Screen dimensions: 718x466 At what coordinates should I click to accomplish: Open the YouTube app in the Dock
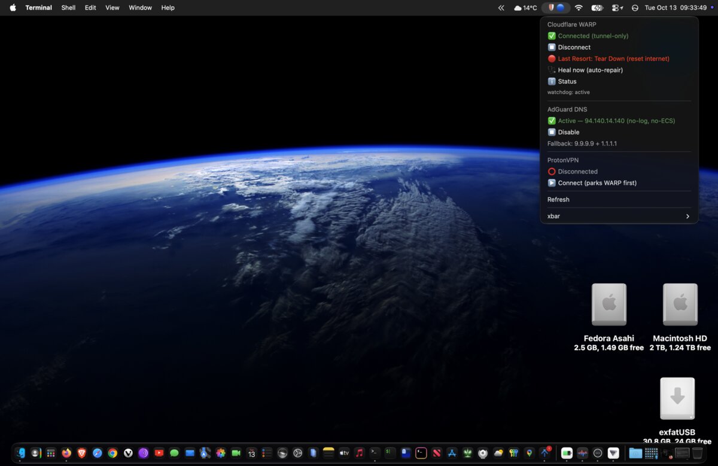coord(159,453)
